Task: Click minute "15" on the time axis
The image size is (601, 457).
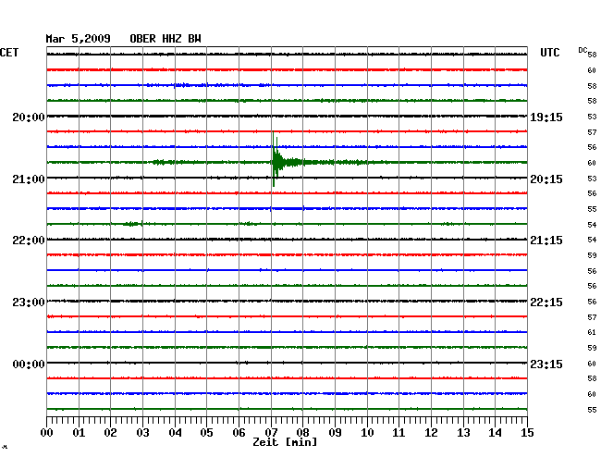Action: coord(527,432)
